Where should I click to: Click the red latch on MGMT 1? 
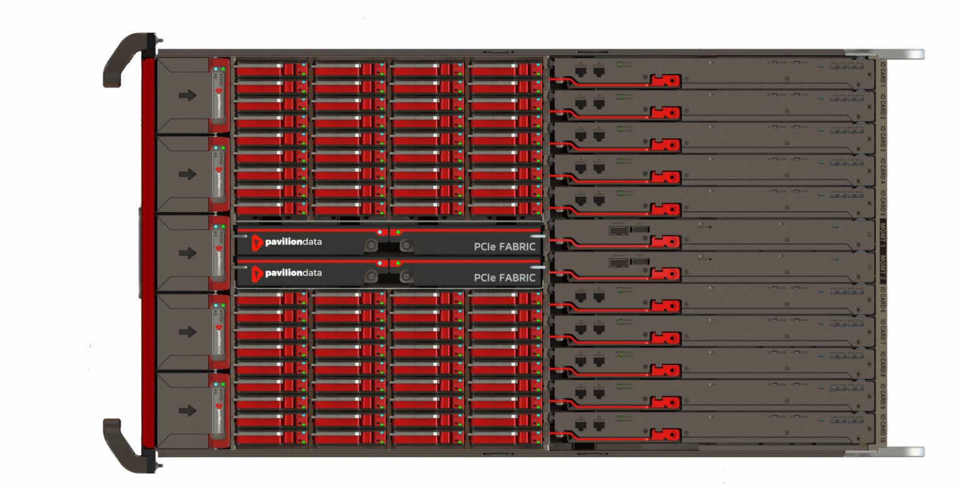click(665, 241)
